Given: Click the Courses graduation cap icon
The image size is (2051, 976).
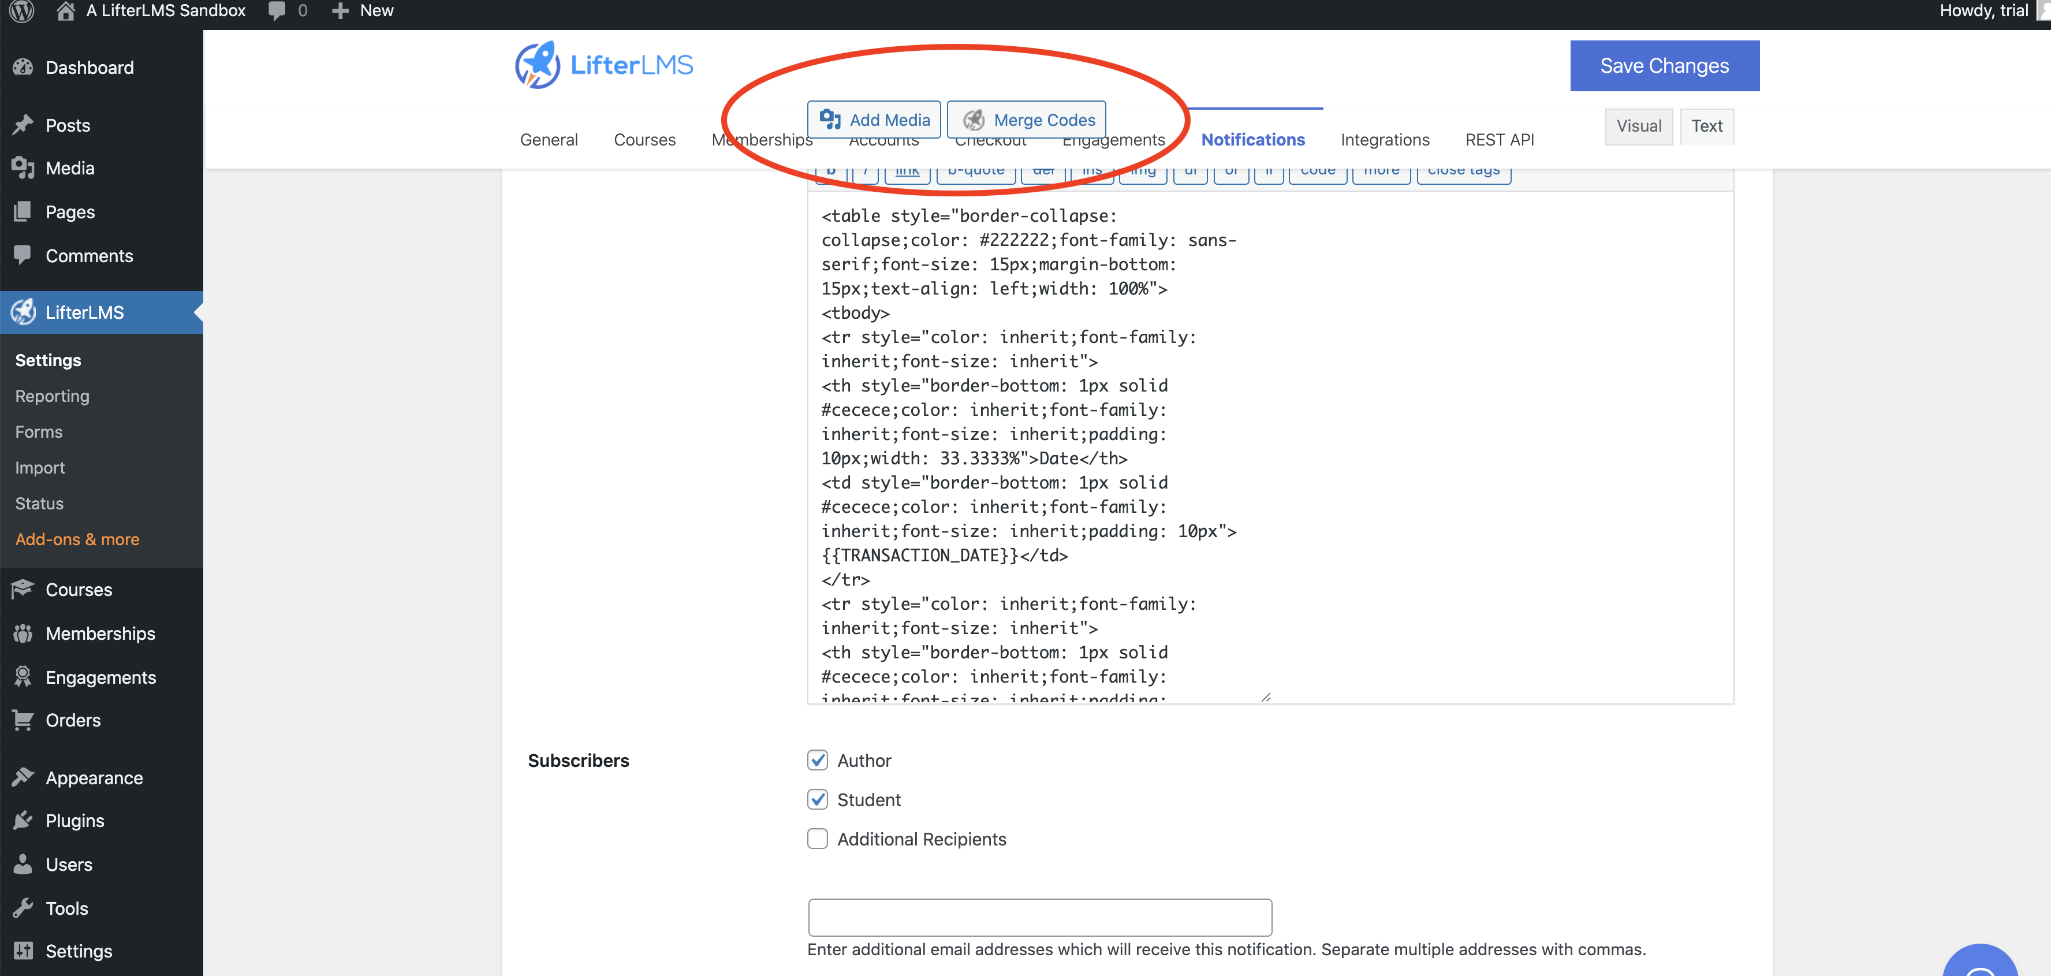Looking at the screenshot, I should pos(23,589).
